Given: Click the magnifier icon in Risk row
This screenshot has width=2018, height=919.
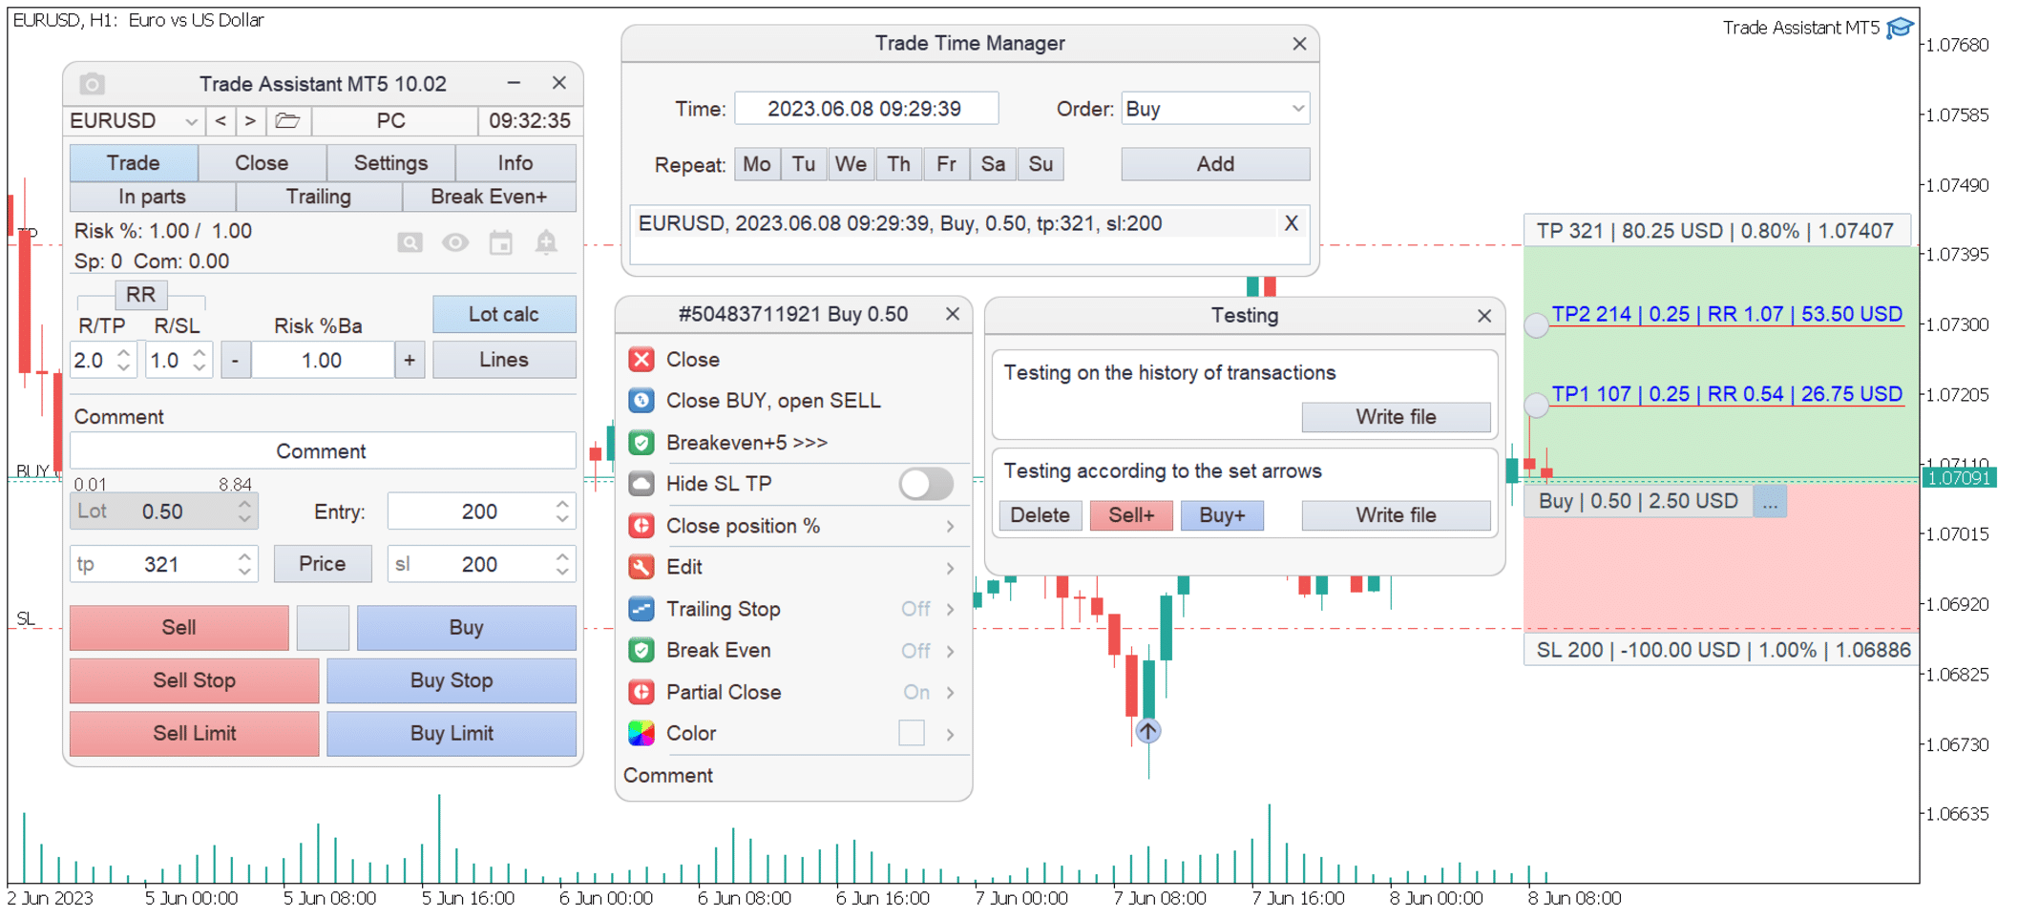Looking at the screenshot, I should (410, 243).
